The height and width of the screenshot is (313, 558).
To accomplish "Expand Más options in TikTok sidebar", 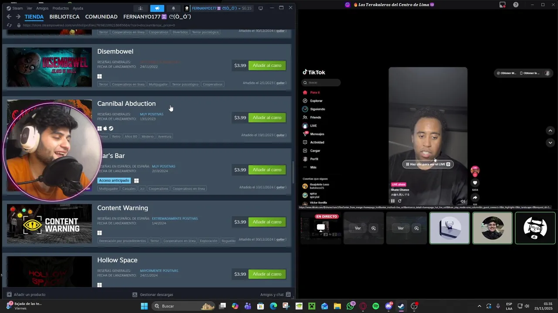I will tap(313, 167).
